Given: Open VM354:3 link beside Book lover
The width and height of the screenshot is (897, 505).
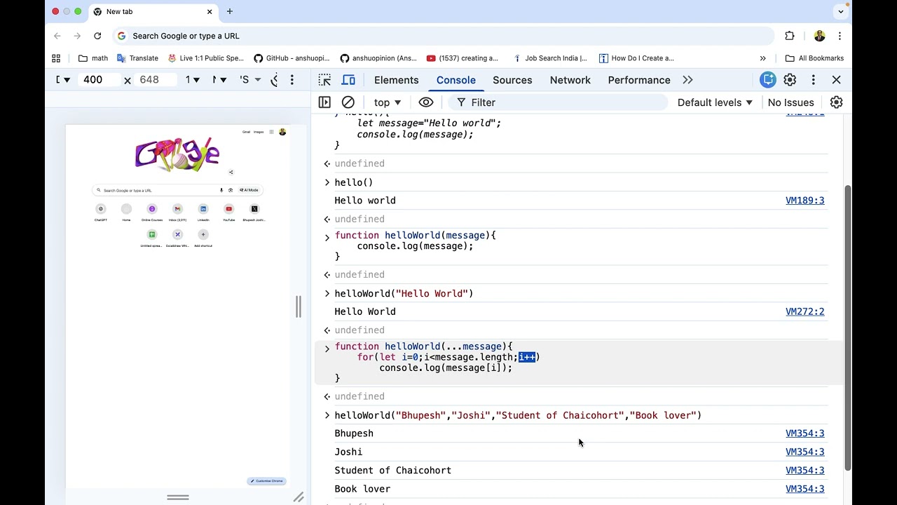Looking at the screenshot, I should point(804,489).
